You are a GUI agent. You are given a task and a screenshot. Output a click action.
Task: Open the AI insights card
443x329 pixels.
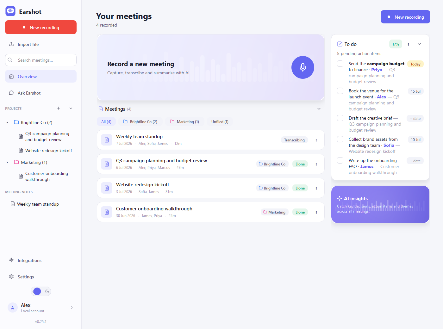(380, 204)
